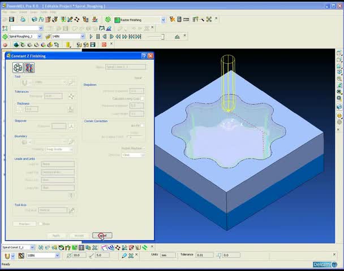Open the Spiral Const Z_1 dropdown
The width and height of the screenshot is (344, 271).
point(32,247)
